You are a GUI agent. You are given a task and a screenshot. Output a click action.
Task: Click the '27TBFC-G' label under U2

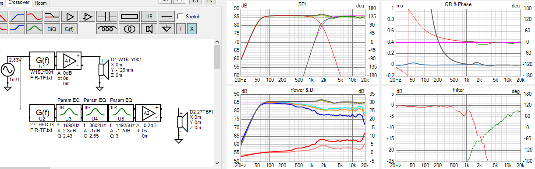coord(42,125)
